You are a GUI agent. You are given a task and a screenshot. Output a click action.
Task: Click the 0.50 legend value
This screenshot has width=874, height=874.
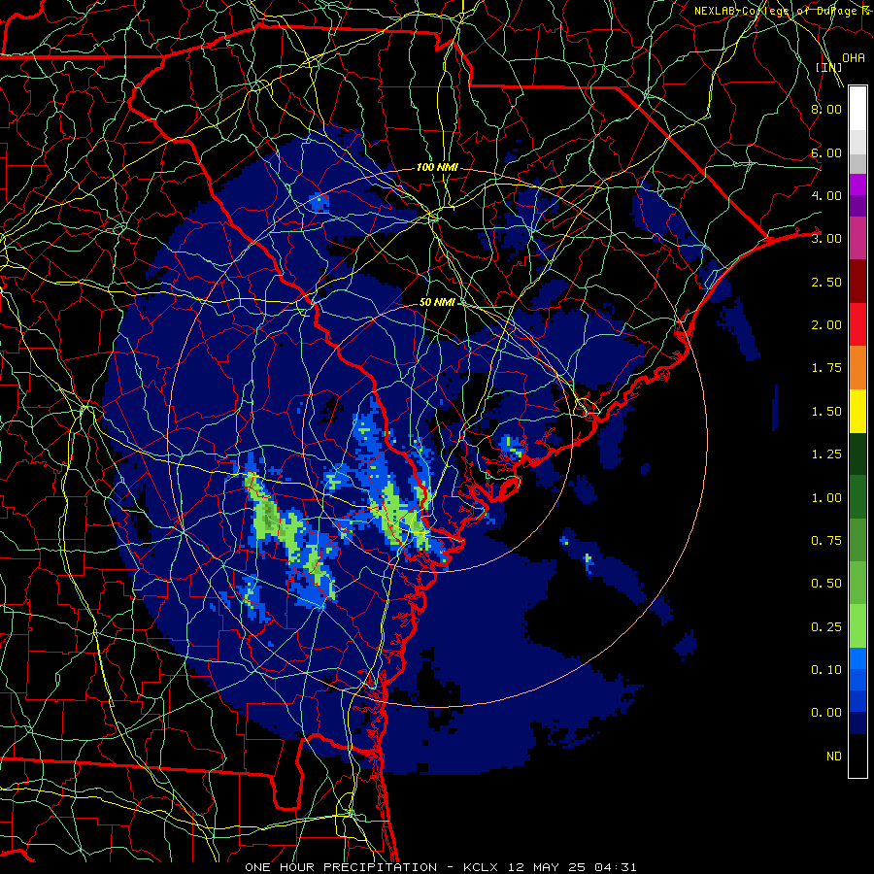[x=826, y=584]
